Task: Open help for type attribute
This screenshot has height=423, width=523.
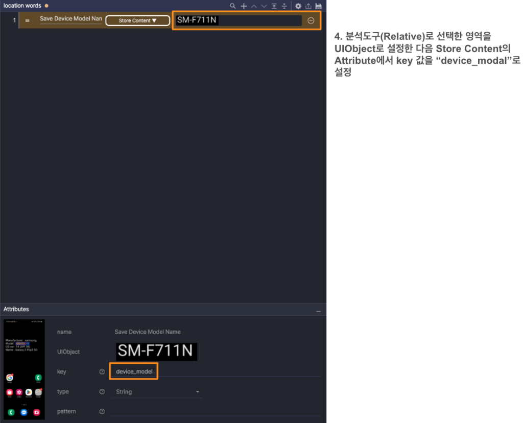Action: pos(102,392)
